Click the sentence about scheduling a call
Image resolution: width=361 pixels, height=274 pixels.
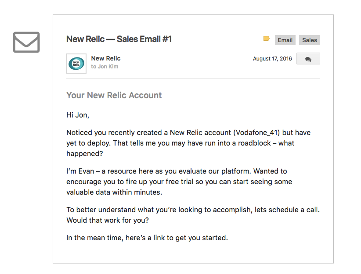click(x=193, y=210)
